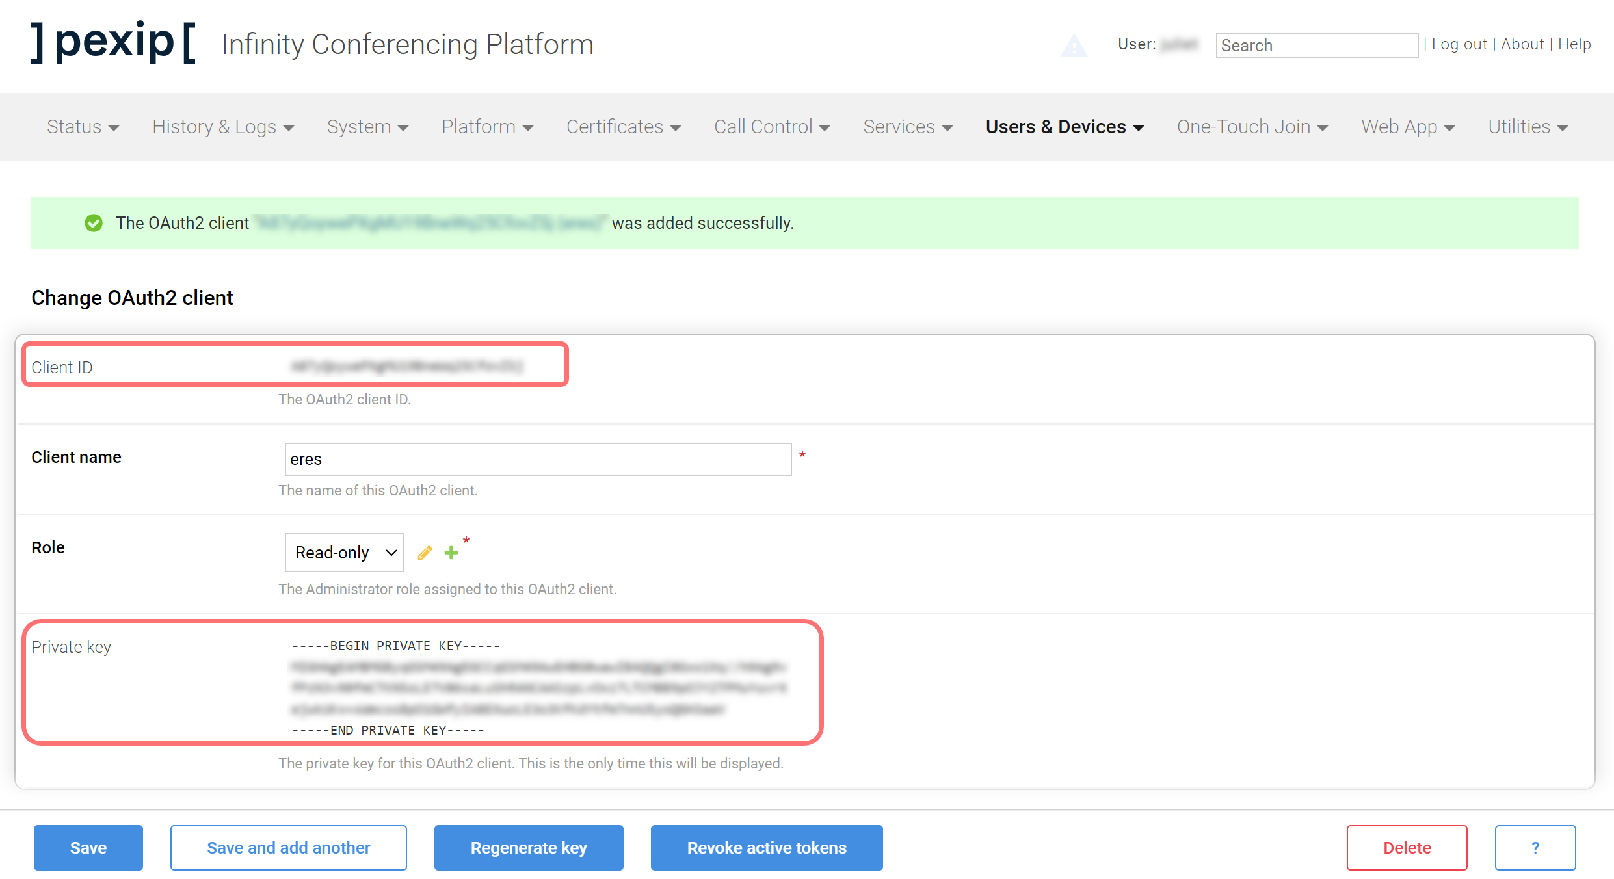The height and width of the screenshot is (879, 1614).
Task: Open the Certificates menu
Action: click(x=623, y=127)
